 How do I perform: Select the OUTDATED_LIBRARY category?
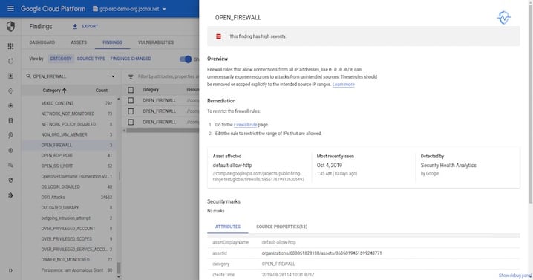pos(68,207)
